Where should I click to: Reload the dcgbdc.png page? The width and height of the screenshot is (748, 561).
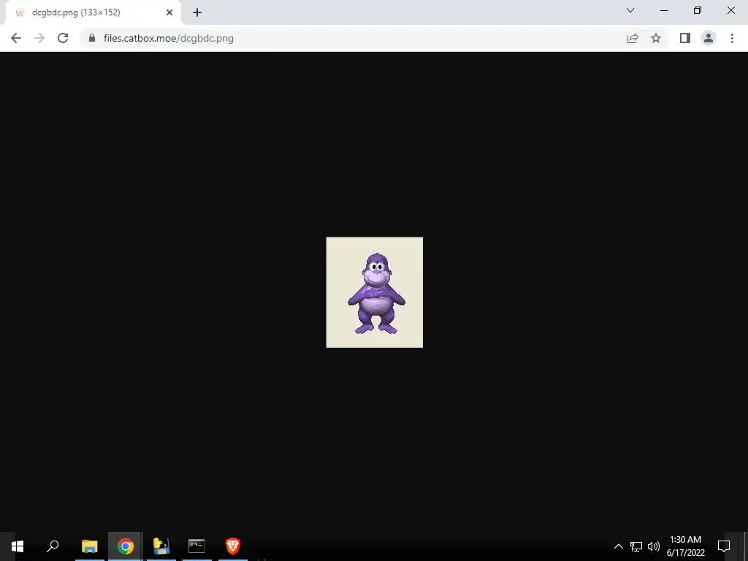(x=63, y=38)
